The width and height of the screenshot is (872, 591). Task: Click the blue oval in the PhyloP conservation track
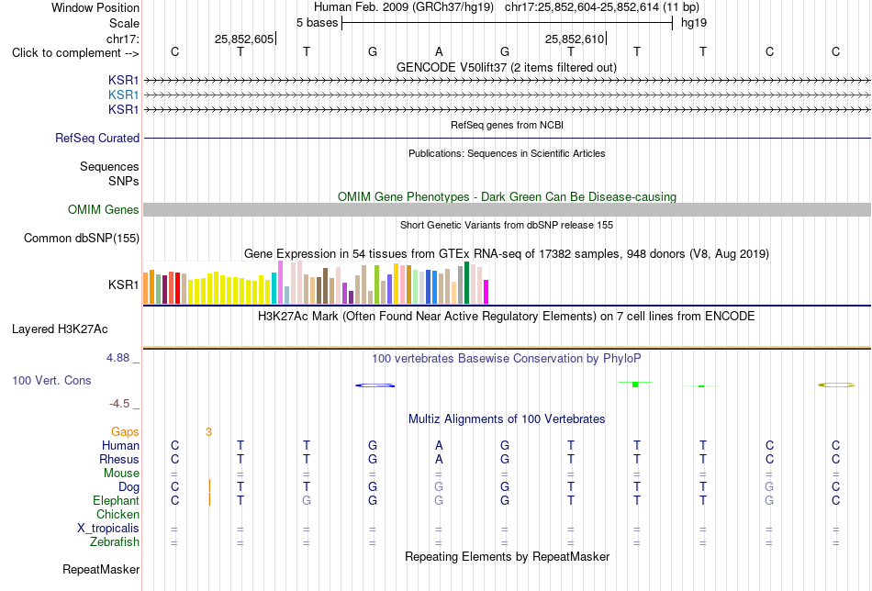[375, 385]
